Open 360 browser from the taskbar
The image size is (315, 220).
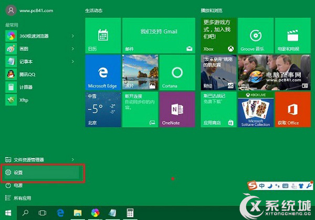[x=95, y=213]
